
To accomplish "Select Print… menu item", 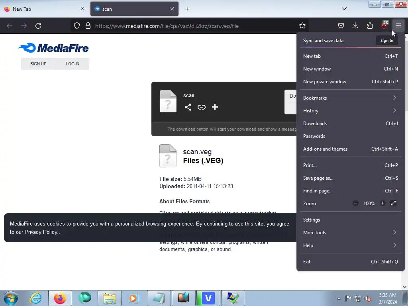I will point(350,165).
